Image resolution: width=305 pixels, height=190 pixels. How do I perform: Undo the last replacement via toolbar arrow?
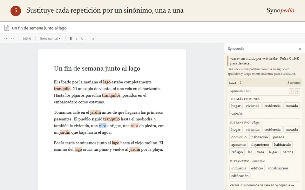point(6,39)
